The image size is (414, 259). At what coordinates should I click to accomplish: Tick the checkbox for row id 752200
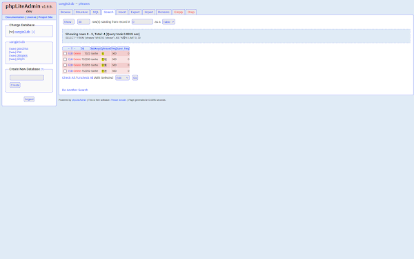pos(65,59)
